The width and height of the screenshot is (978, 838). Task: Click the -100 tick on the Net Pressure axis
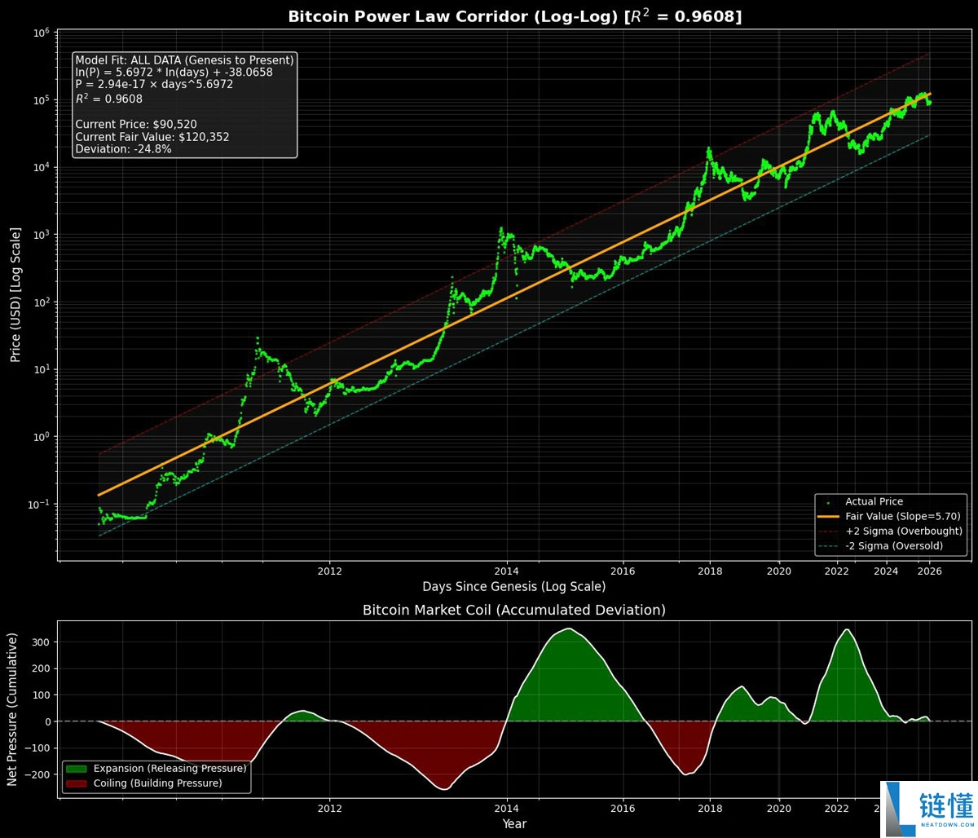(37, 748)
